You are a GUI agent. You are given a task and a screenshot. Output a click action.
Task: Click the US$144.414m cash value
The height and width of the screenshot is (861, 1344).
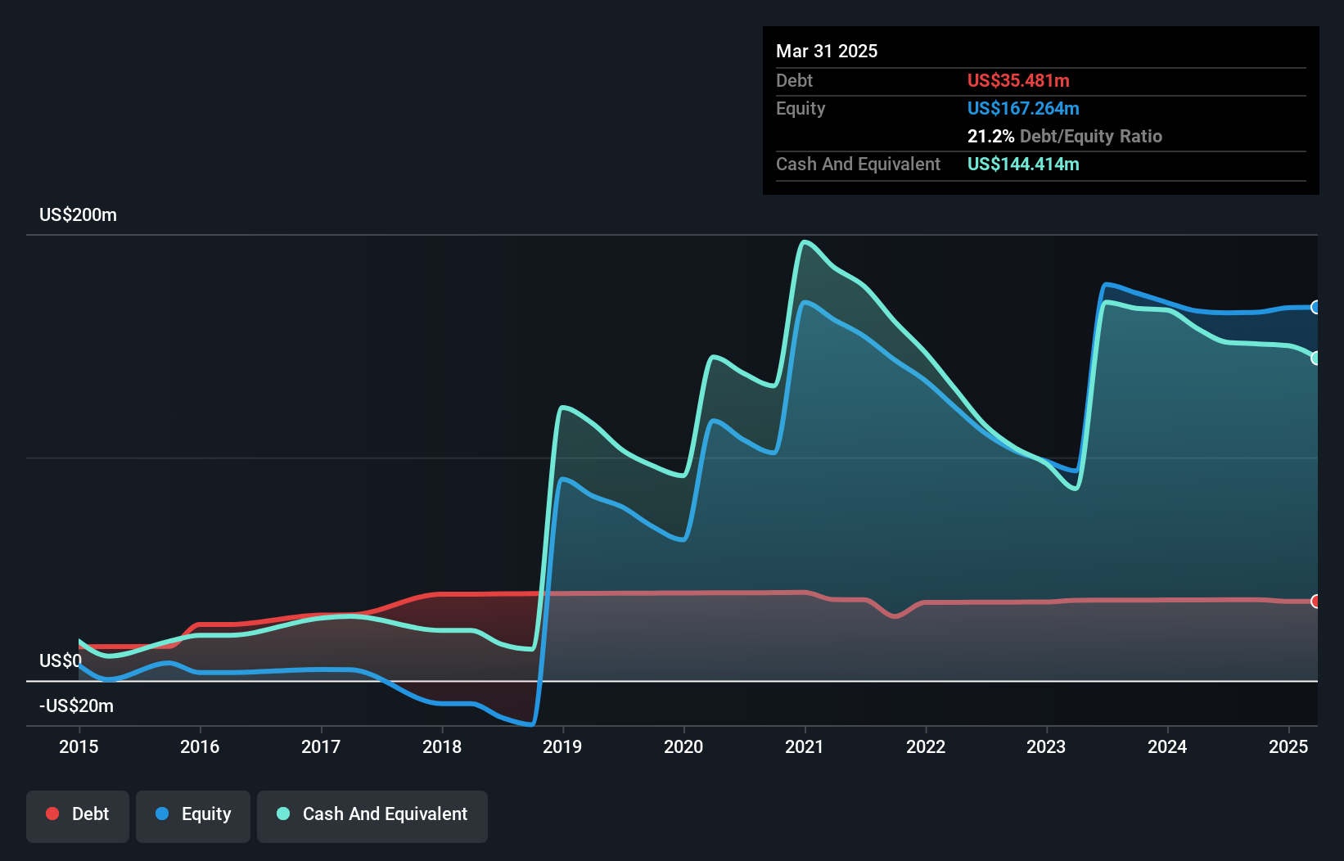point(1023,164)
